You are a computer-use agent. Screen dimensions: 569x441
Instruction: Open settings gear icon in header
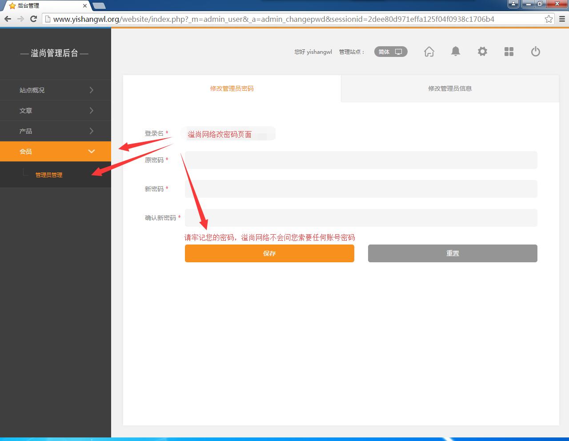coord(482,52)
